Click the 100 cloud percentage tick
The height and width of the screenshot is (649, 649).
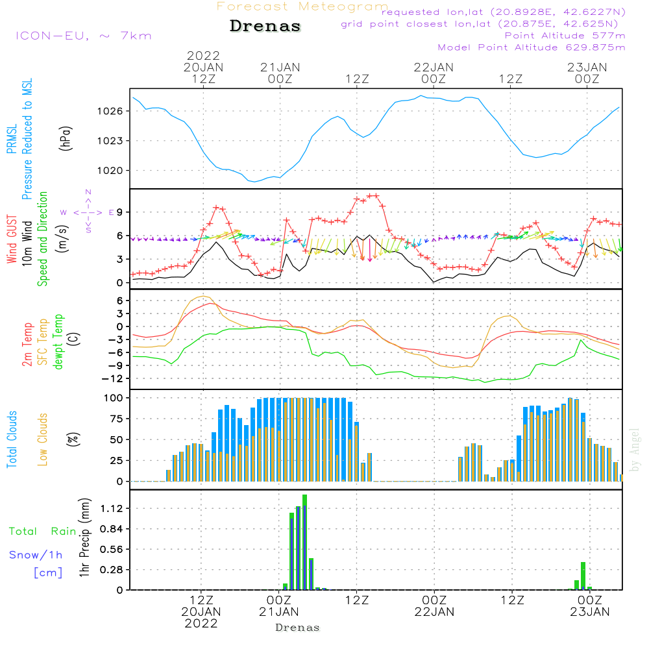click(x=114, y=398)
